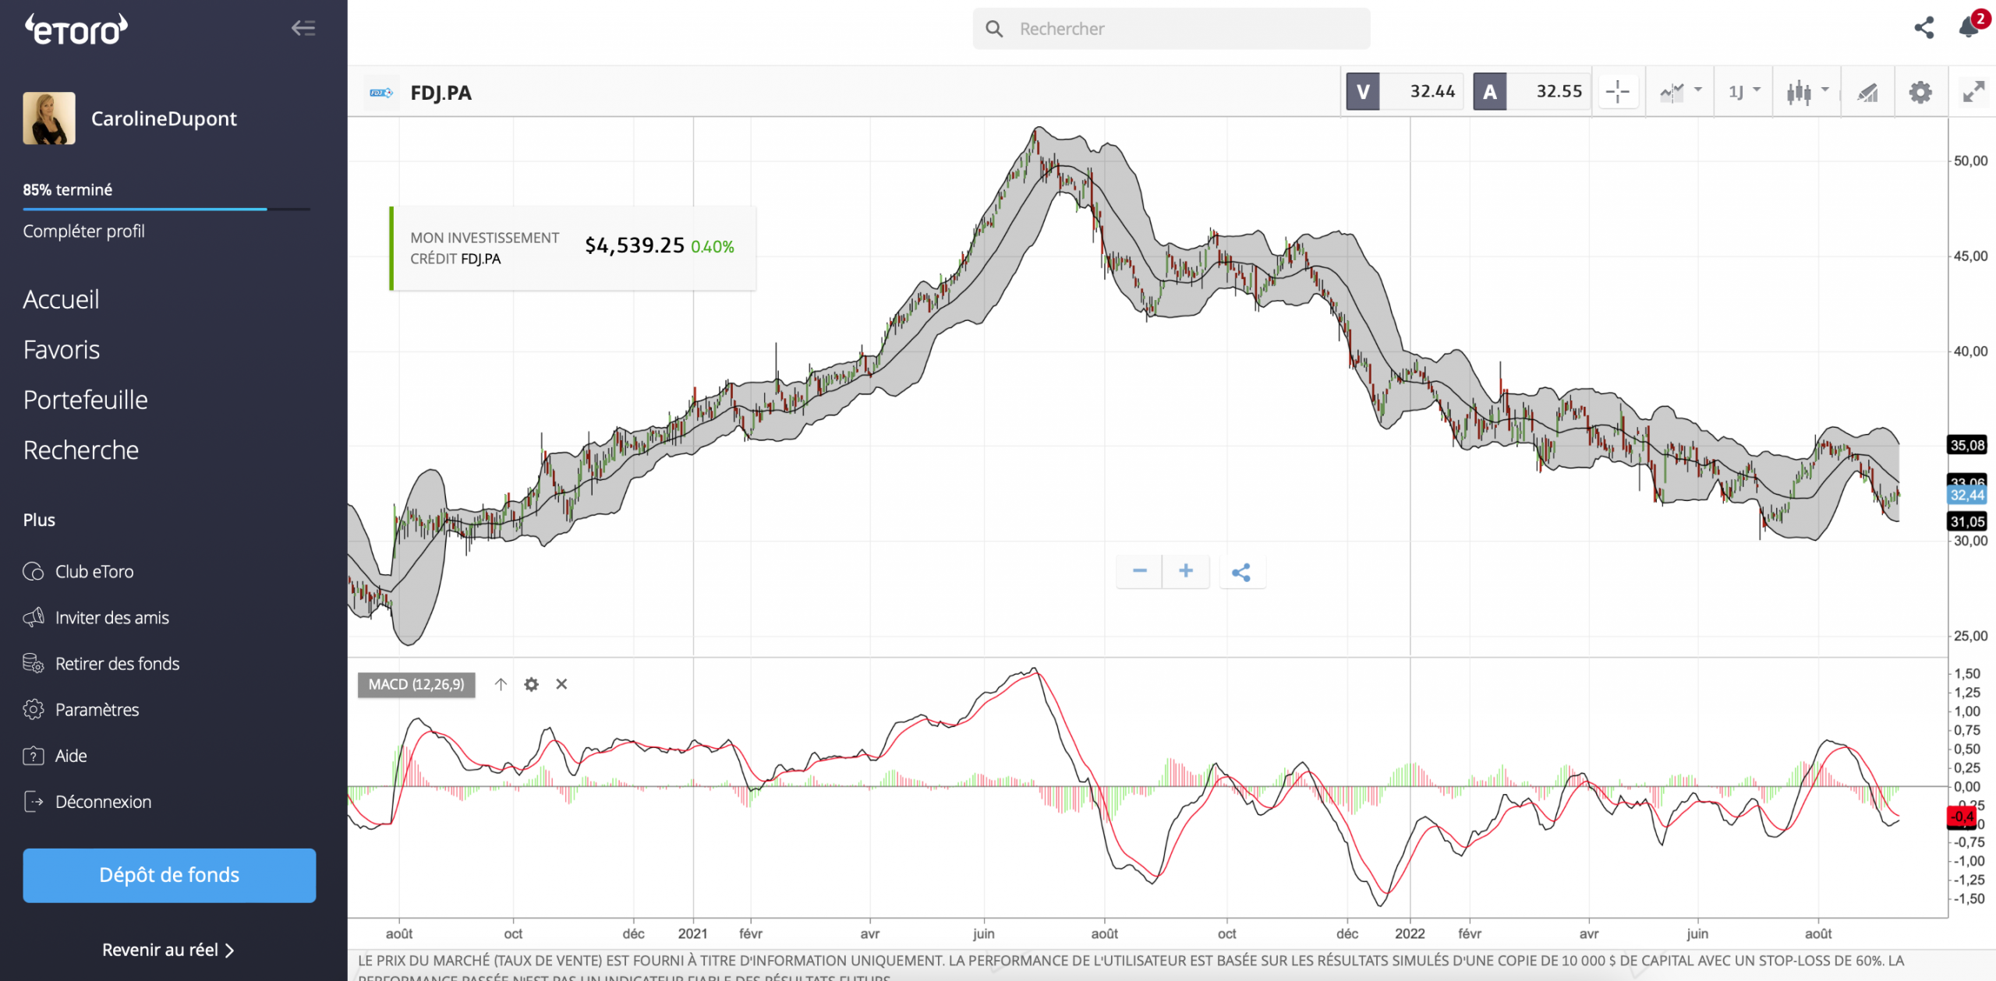The height and width of the screenshot is (981, 1996).
Task: Share the chart via the chart share icon
Action: [x=1242, y=573]
